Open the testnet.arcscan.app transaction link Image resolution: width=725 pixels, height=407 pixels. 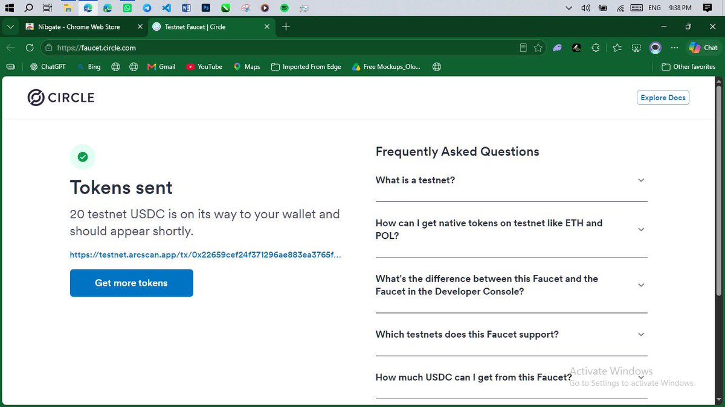tap(205, 255)
